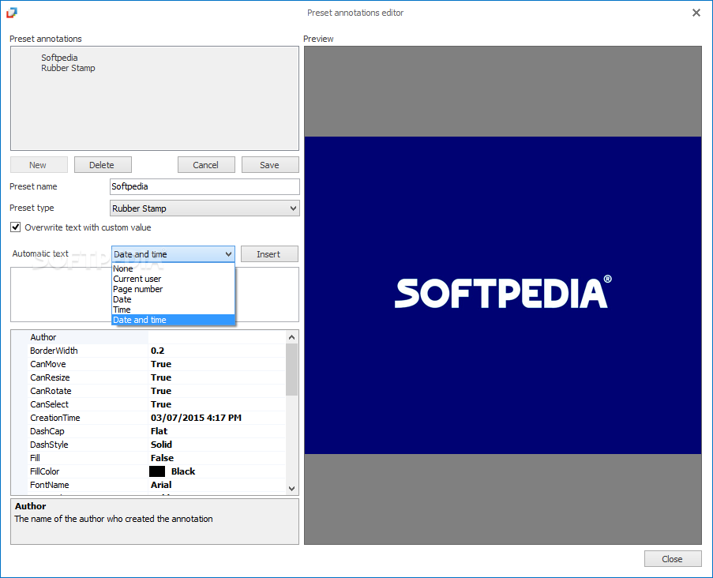Open the Preset type dropdown
Screen dimensions: 713x578
(205, 208)
